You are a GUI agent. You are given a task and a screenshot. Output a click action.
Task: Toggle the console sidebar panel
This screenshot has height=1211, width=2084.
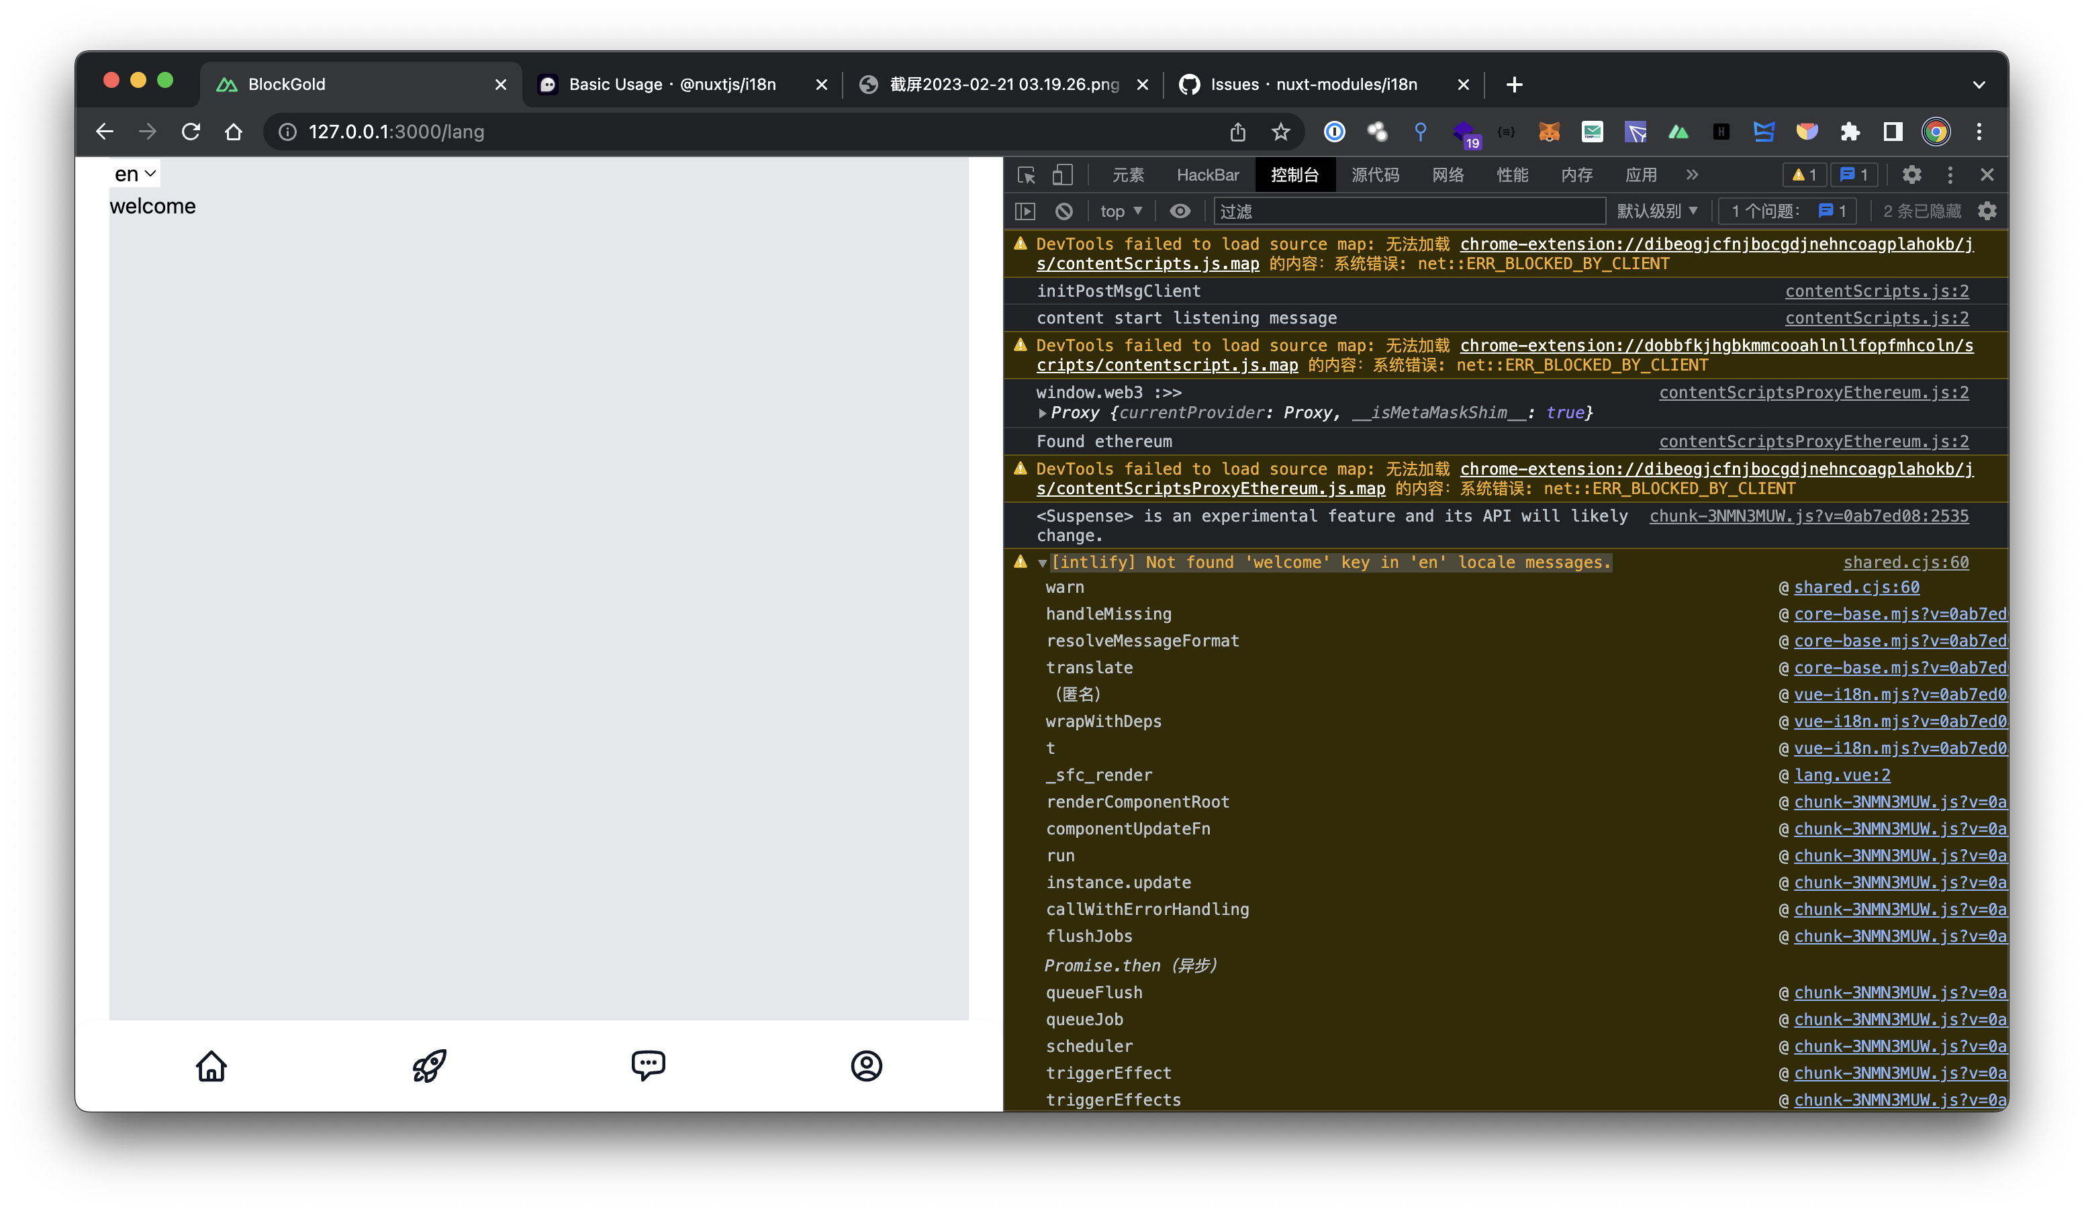(x=1025, y=211)
